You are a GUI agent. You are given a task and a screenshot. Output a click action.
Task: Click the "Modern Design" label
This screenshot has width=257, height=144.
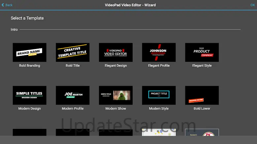click(29, 108)
